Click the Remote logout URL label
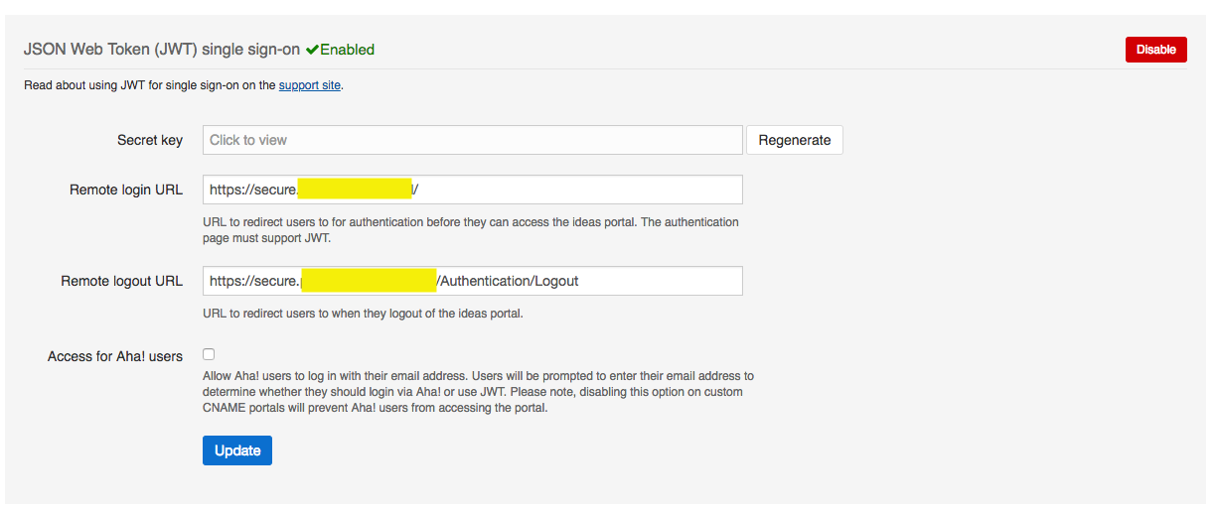The width and height of the screenshot is (1217, 512). coord(122,281)
